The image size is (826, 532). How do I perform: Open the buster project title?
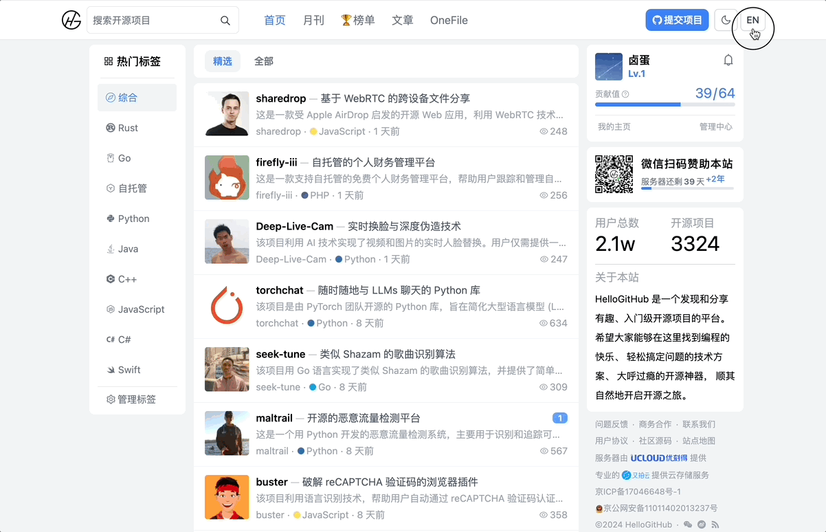(271, 482)
